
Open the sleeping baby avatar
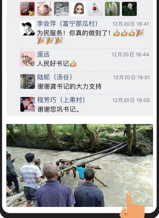coord(44,9)
